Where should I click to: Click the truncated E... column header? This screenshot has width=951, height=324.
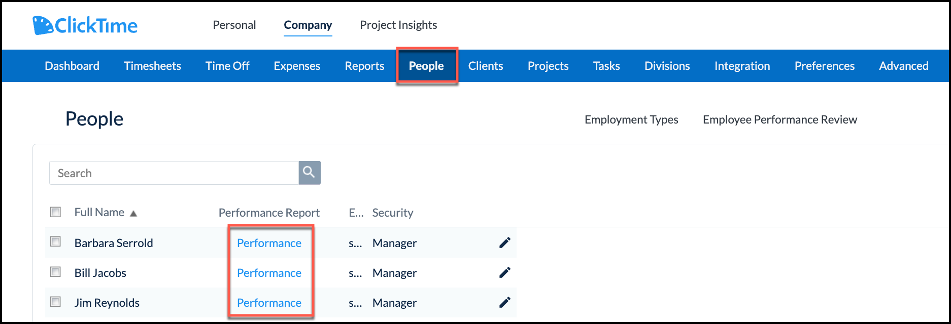click(356, 213)
